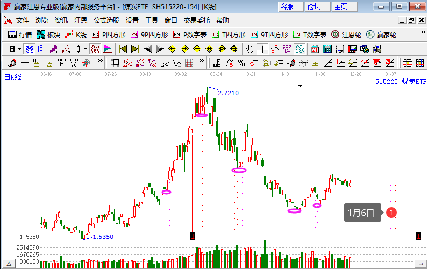Click the bottom-left triangle button

pos(9,264)
